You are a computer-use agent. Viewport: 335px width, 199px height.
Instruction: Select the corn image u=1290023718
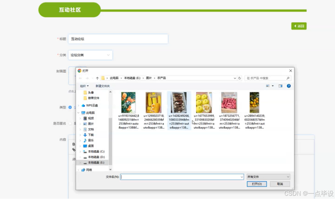pyautogui.click(x=154, y=110)
